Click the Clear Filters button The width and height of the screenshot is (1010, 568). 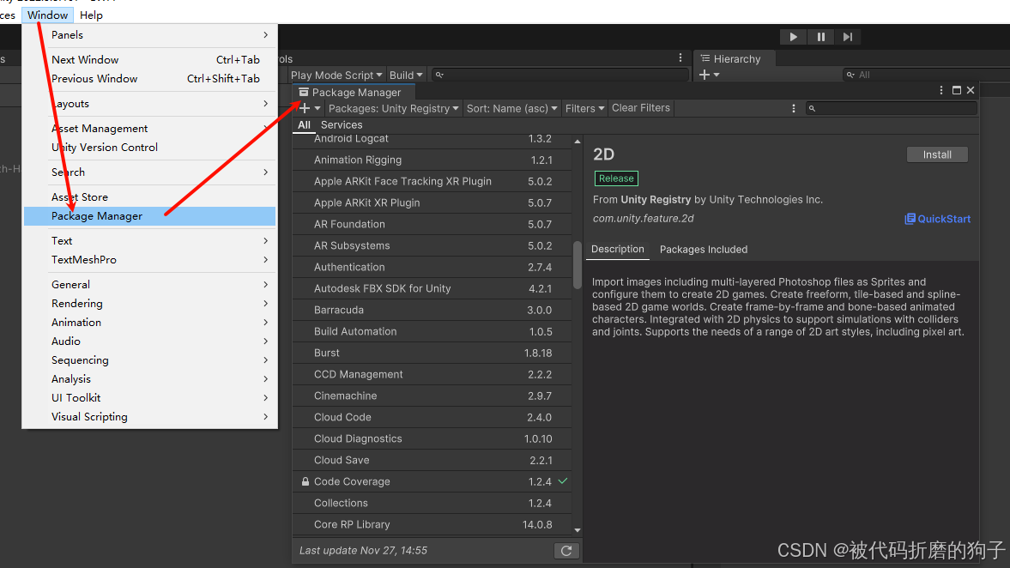coord(640,108)
